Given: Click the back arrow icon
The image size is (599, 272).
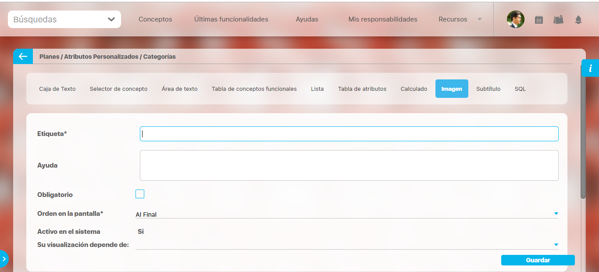Looking at the screenshot, I should coord(23,57).
